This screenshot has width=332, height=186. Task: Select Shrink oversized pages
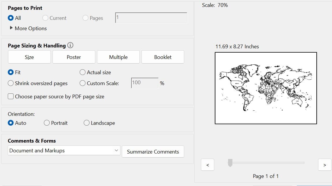(x=11, y=83)
